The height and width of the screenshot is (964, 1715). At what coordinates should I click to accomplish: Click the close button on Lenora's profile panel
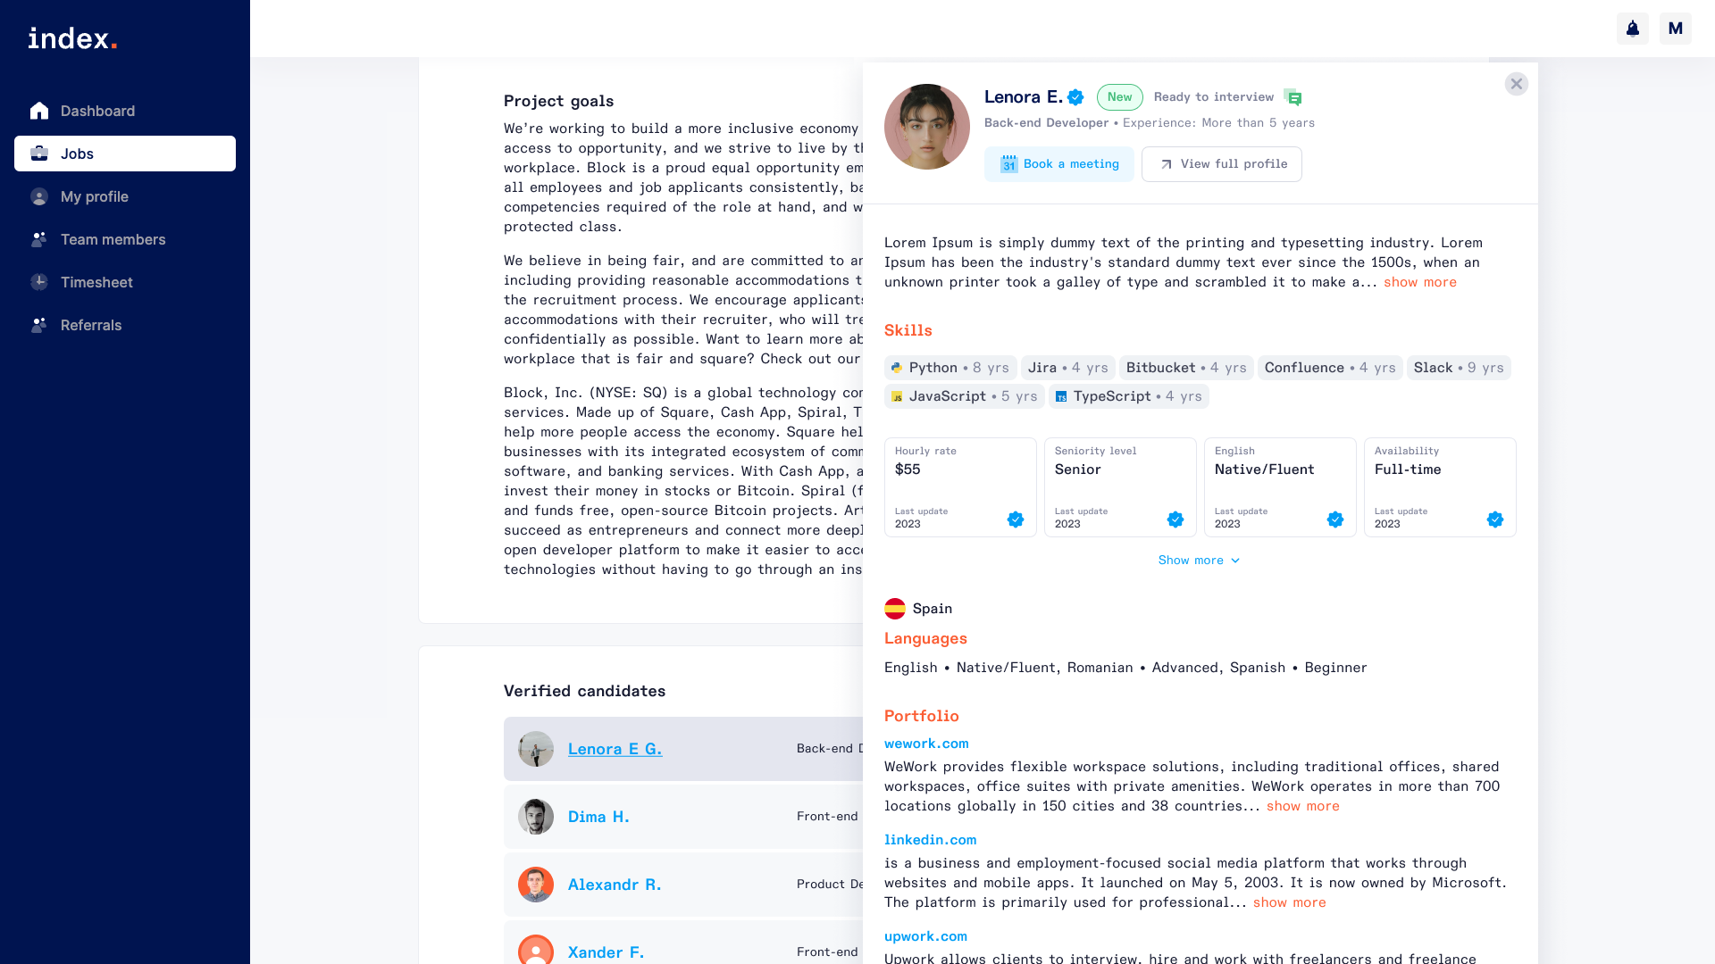1517,84
